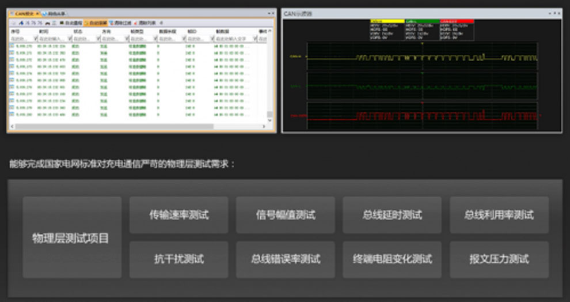Switch to the CAN报文 tab
Image resolution: width=570 pixels, height=302 pixels.
(x=24, y=13)
